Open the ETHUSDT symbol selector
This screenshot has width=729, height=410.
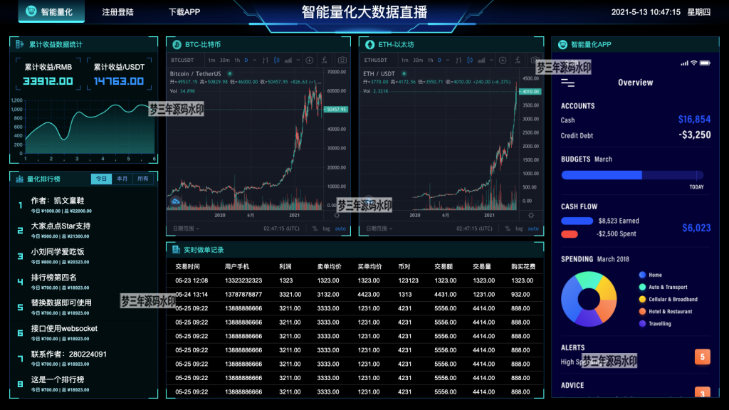tap(376, 60)
